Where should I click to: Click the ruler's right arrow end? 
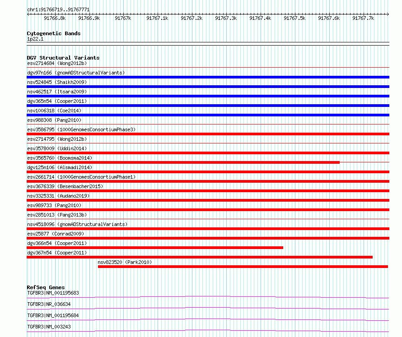[388, 14]
